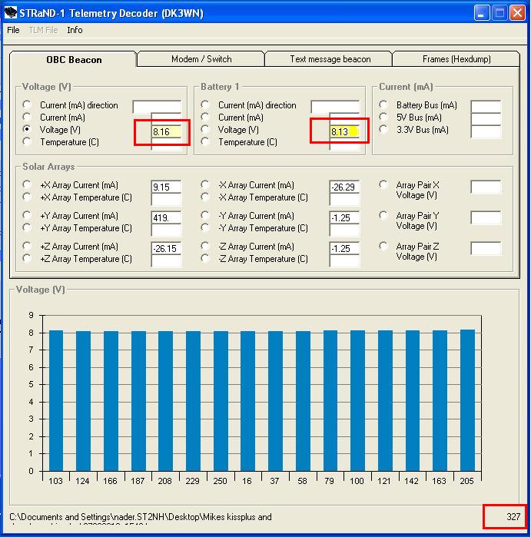Click the Array Pair Y Voltage field
This screenshot has width=531, height=537.
486,218
